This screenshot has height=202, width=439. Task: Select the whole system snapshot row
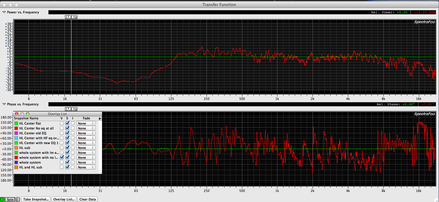[x=30, y=162]
